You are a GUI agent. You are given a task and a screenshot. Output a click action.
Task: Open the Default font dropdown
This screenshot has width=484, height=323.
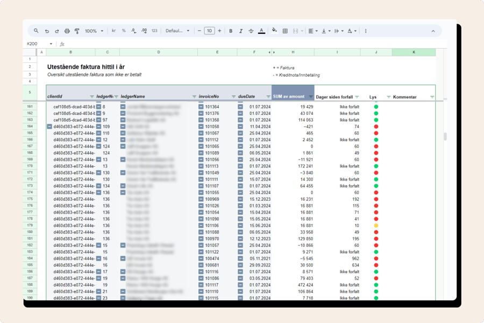point(177,31)
